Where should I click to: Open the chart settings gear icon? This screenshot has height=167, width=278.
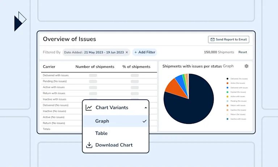coord(247,66)
